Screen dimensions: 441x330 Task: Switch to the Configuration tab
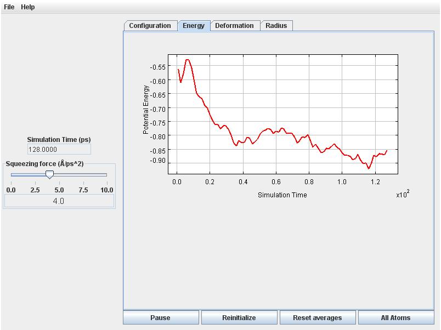click(x=150, y=26)
